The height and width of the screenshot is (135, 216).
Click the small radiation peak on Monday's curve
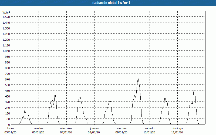25,110
